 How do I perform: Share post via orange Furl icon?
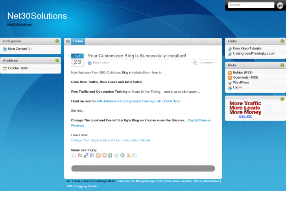pos(98,155)
